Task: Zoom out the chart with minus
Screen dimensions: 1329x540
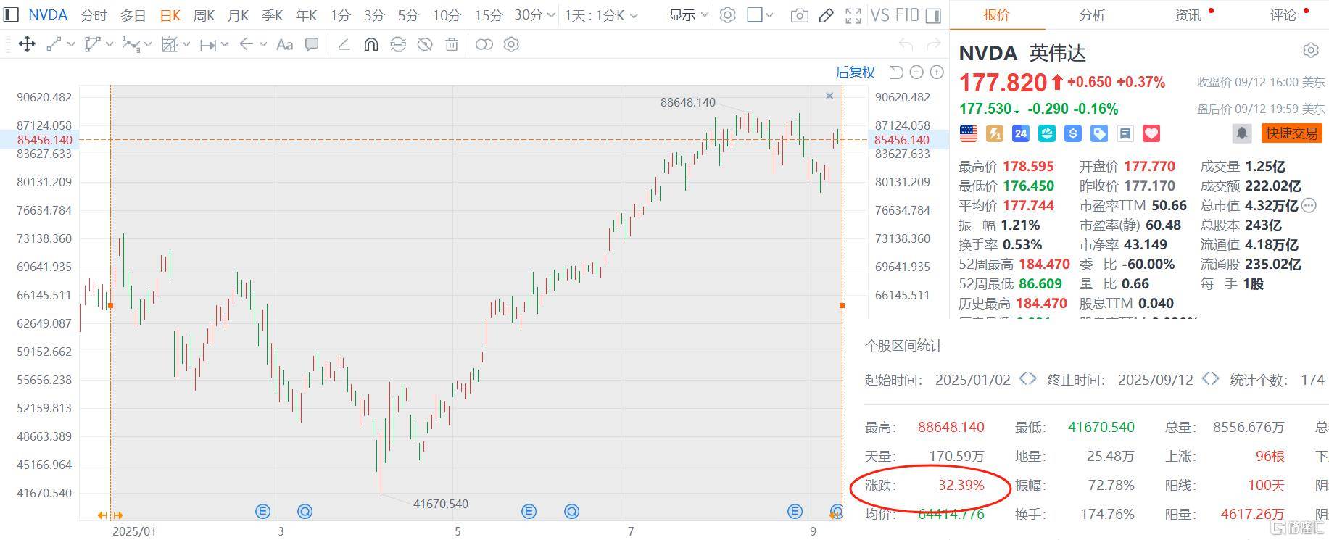Action: [x=916, y=72]
